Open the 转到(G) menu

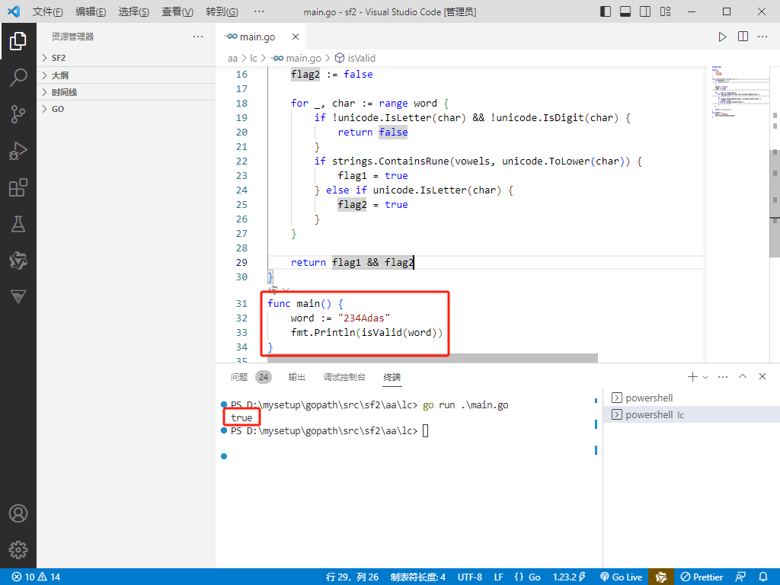222,11
